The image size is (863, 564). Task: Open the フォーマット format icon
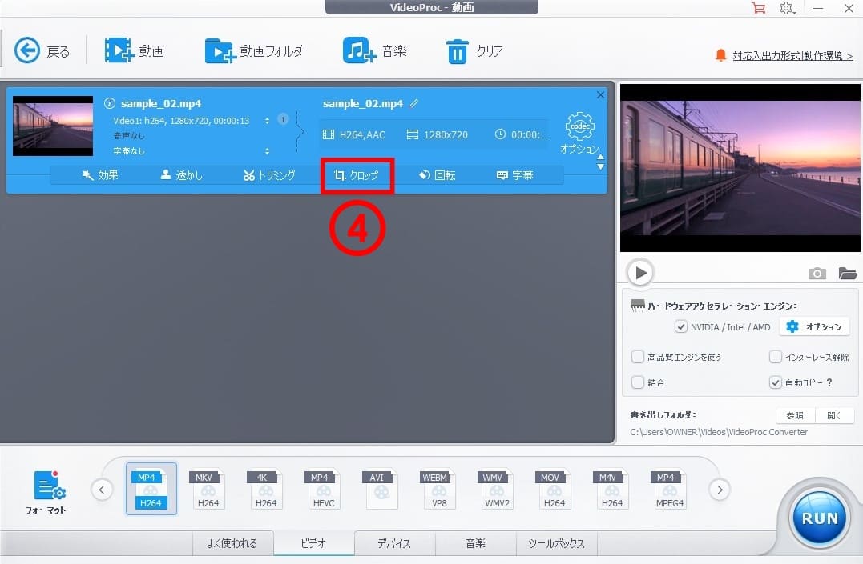46,491
